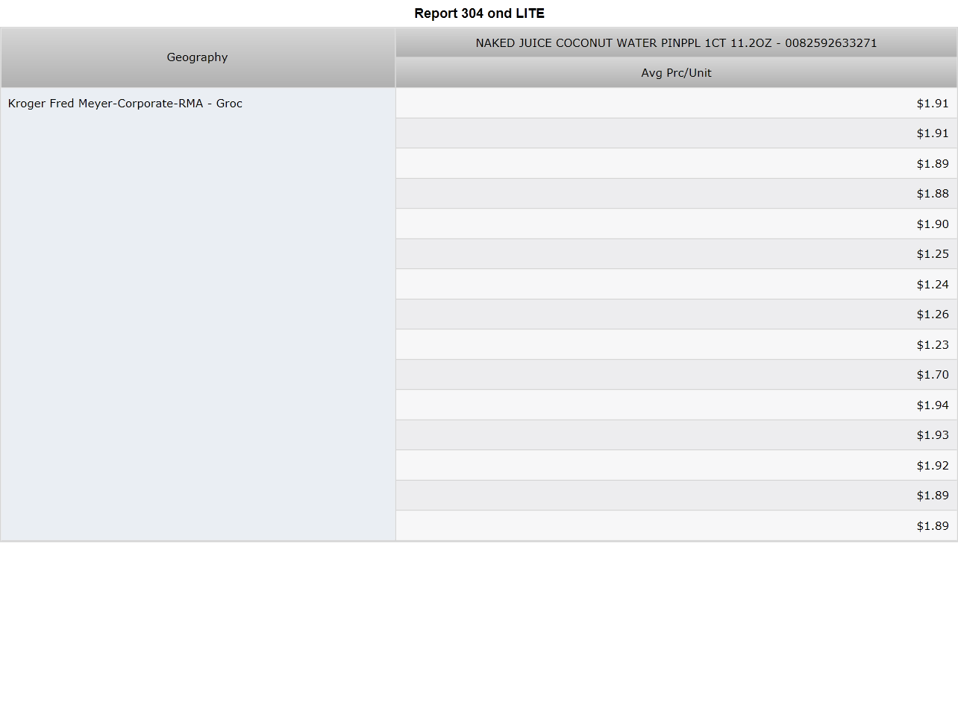
Task: Click the $1.26 price cell
Action: [x=677, y=314]
